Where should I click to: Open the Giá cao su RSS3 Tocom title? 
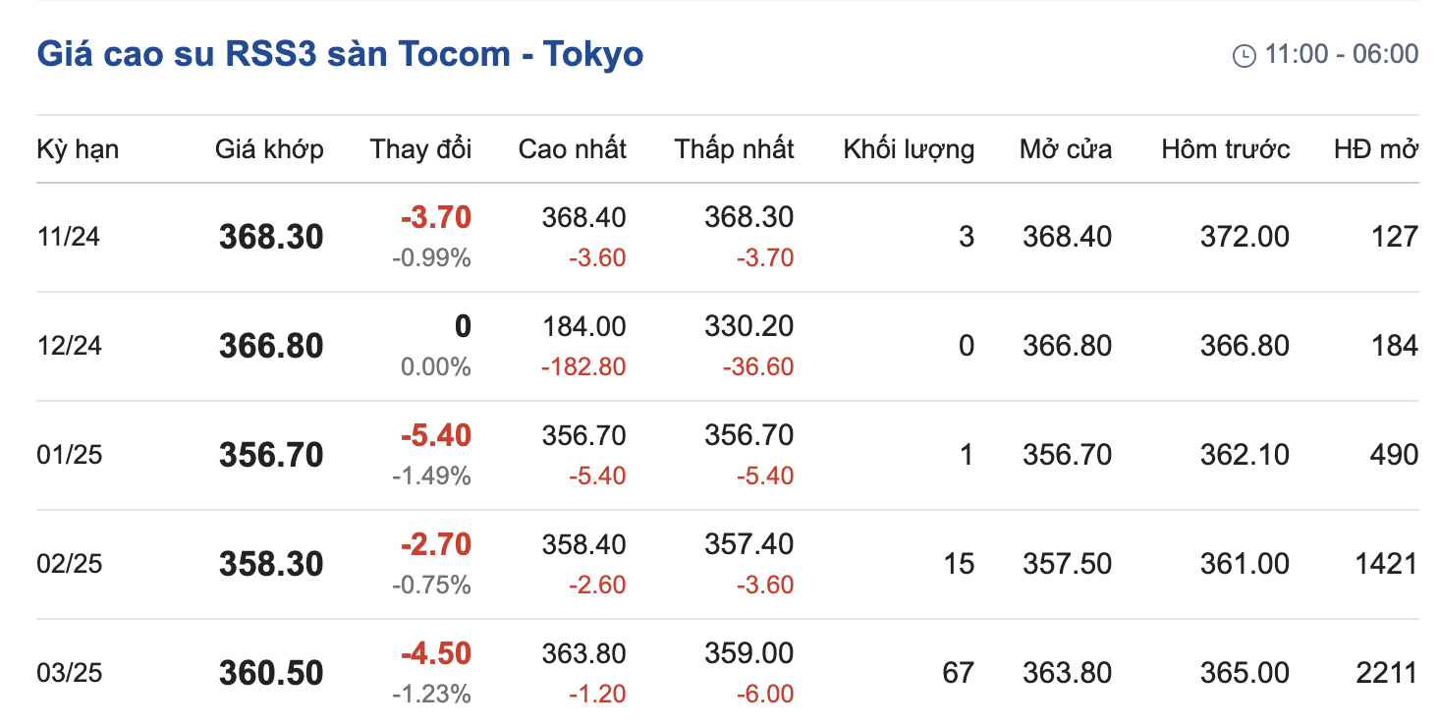pos(340,53)
